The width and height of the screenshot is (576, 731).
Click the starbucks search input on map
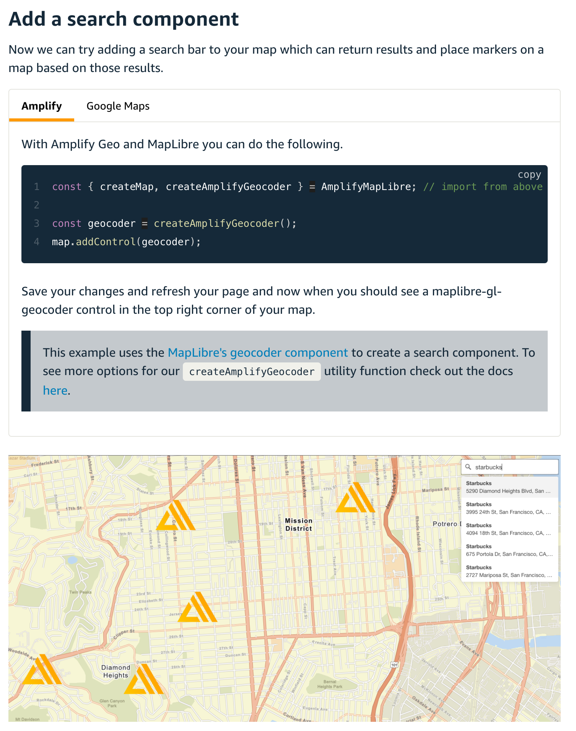pos(509,467)
